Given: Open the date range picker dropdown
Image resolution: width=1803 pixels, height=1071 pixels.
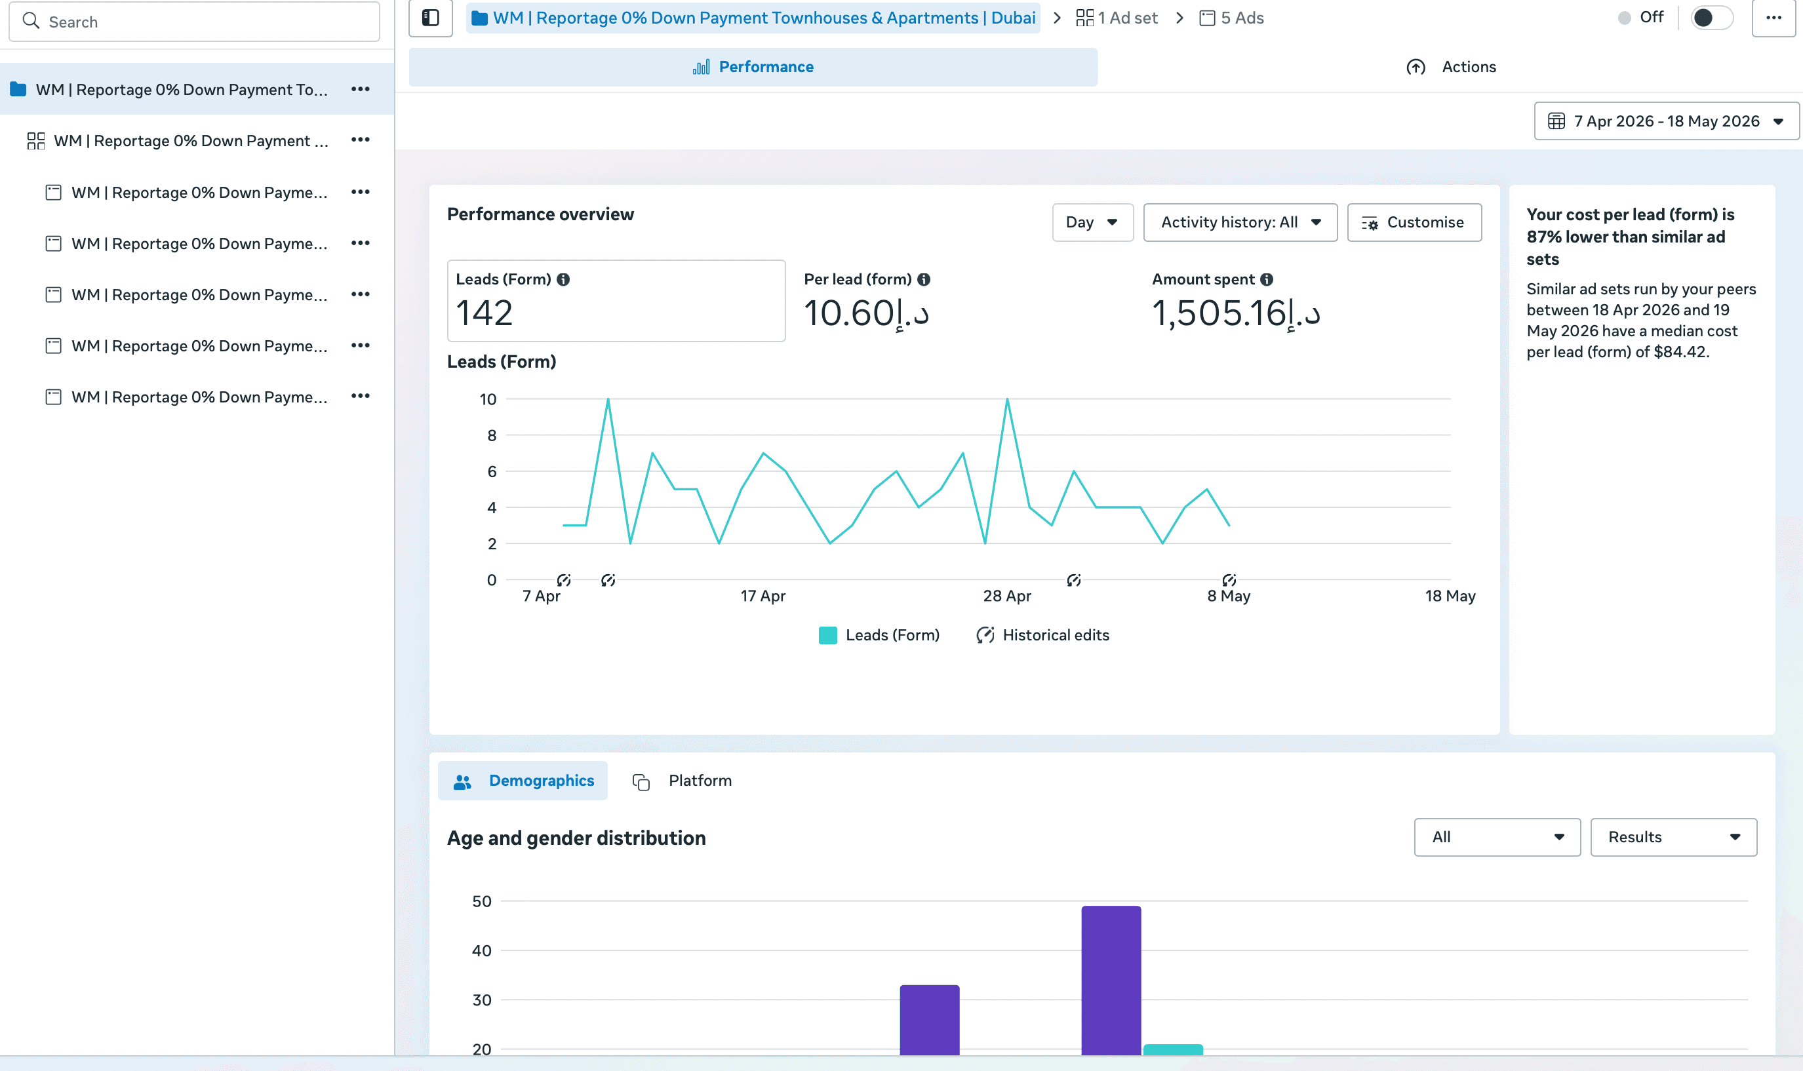Looking at the screenshot, I should pyautogui.click(x=1666, y=121).
